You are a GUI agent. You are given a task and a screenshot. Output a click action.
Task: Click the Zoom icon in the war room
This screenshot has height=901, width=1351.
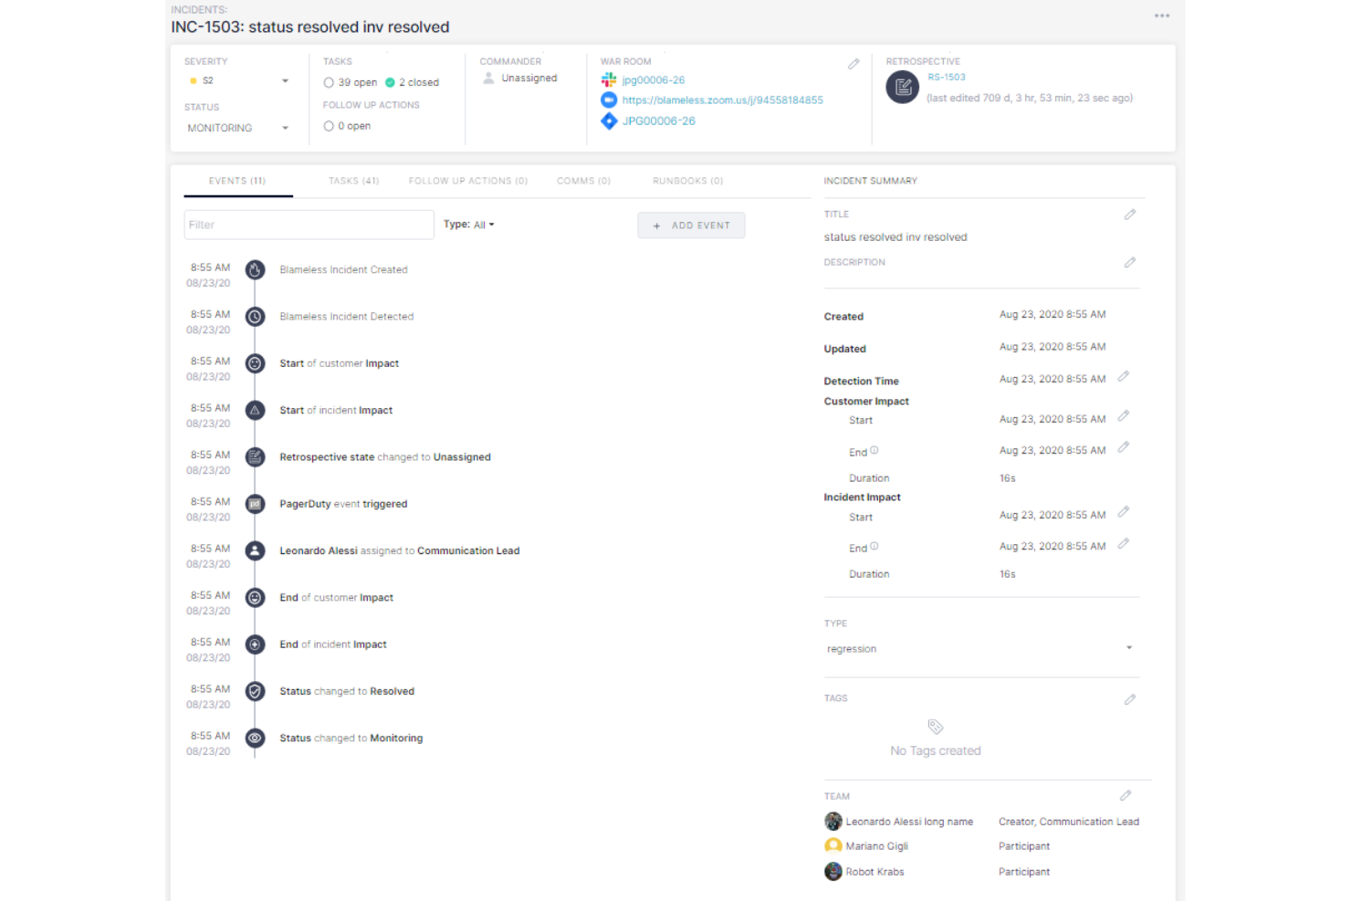(609, 100)
